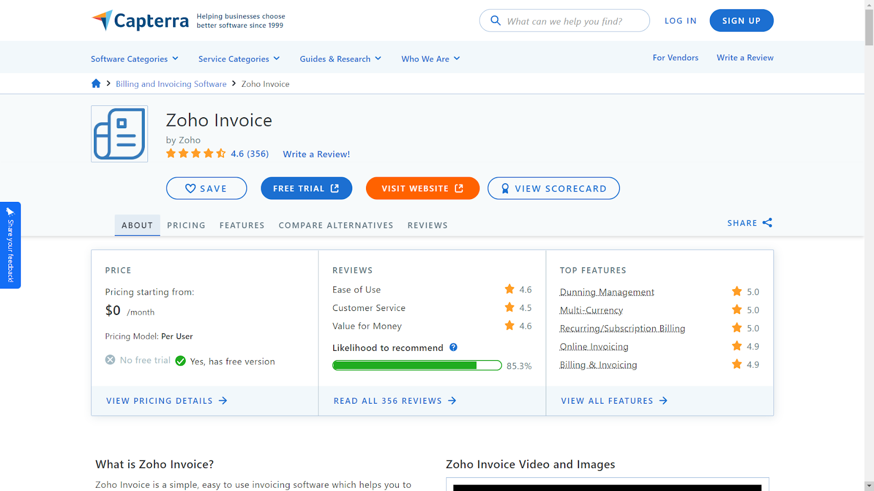Click the search magnifier icon
This screenshot has width=874, height=491.
(495, 21)
